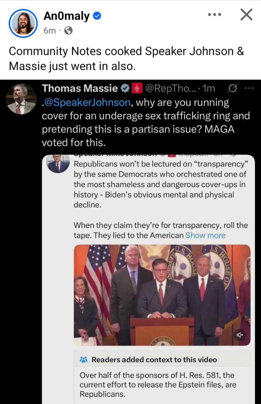
Task: Click the Readers added context people icon
Action: click(x=84, y=359)
